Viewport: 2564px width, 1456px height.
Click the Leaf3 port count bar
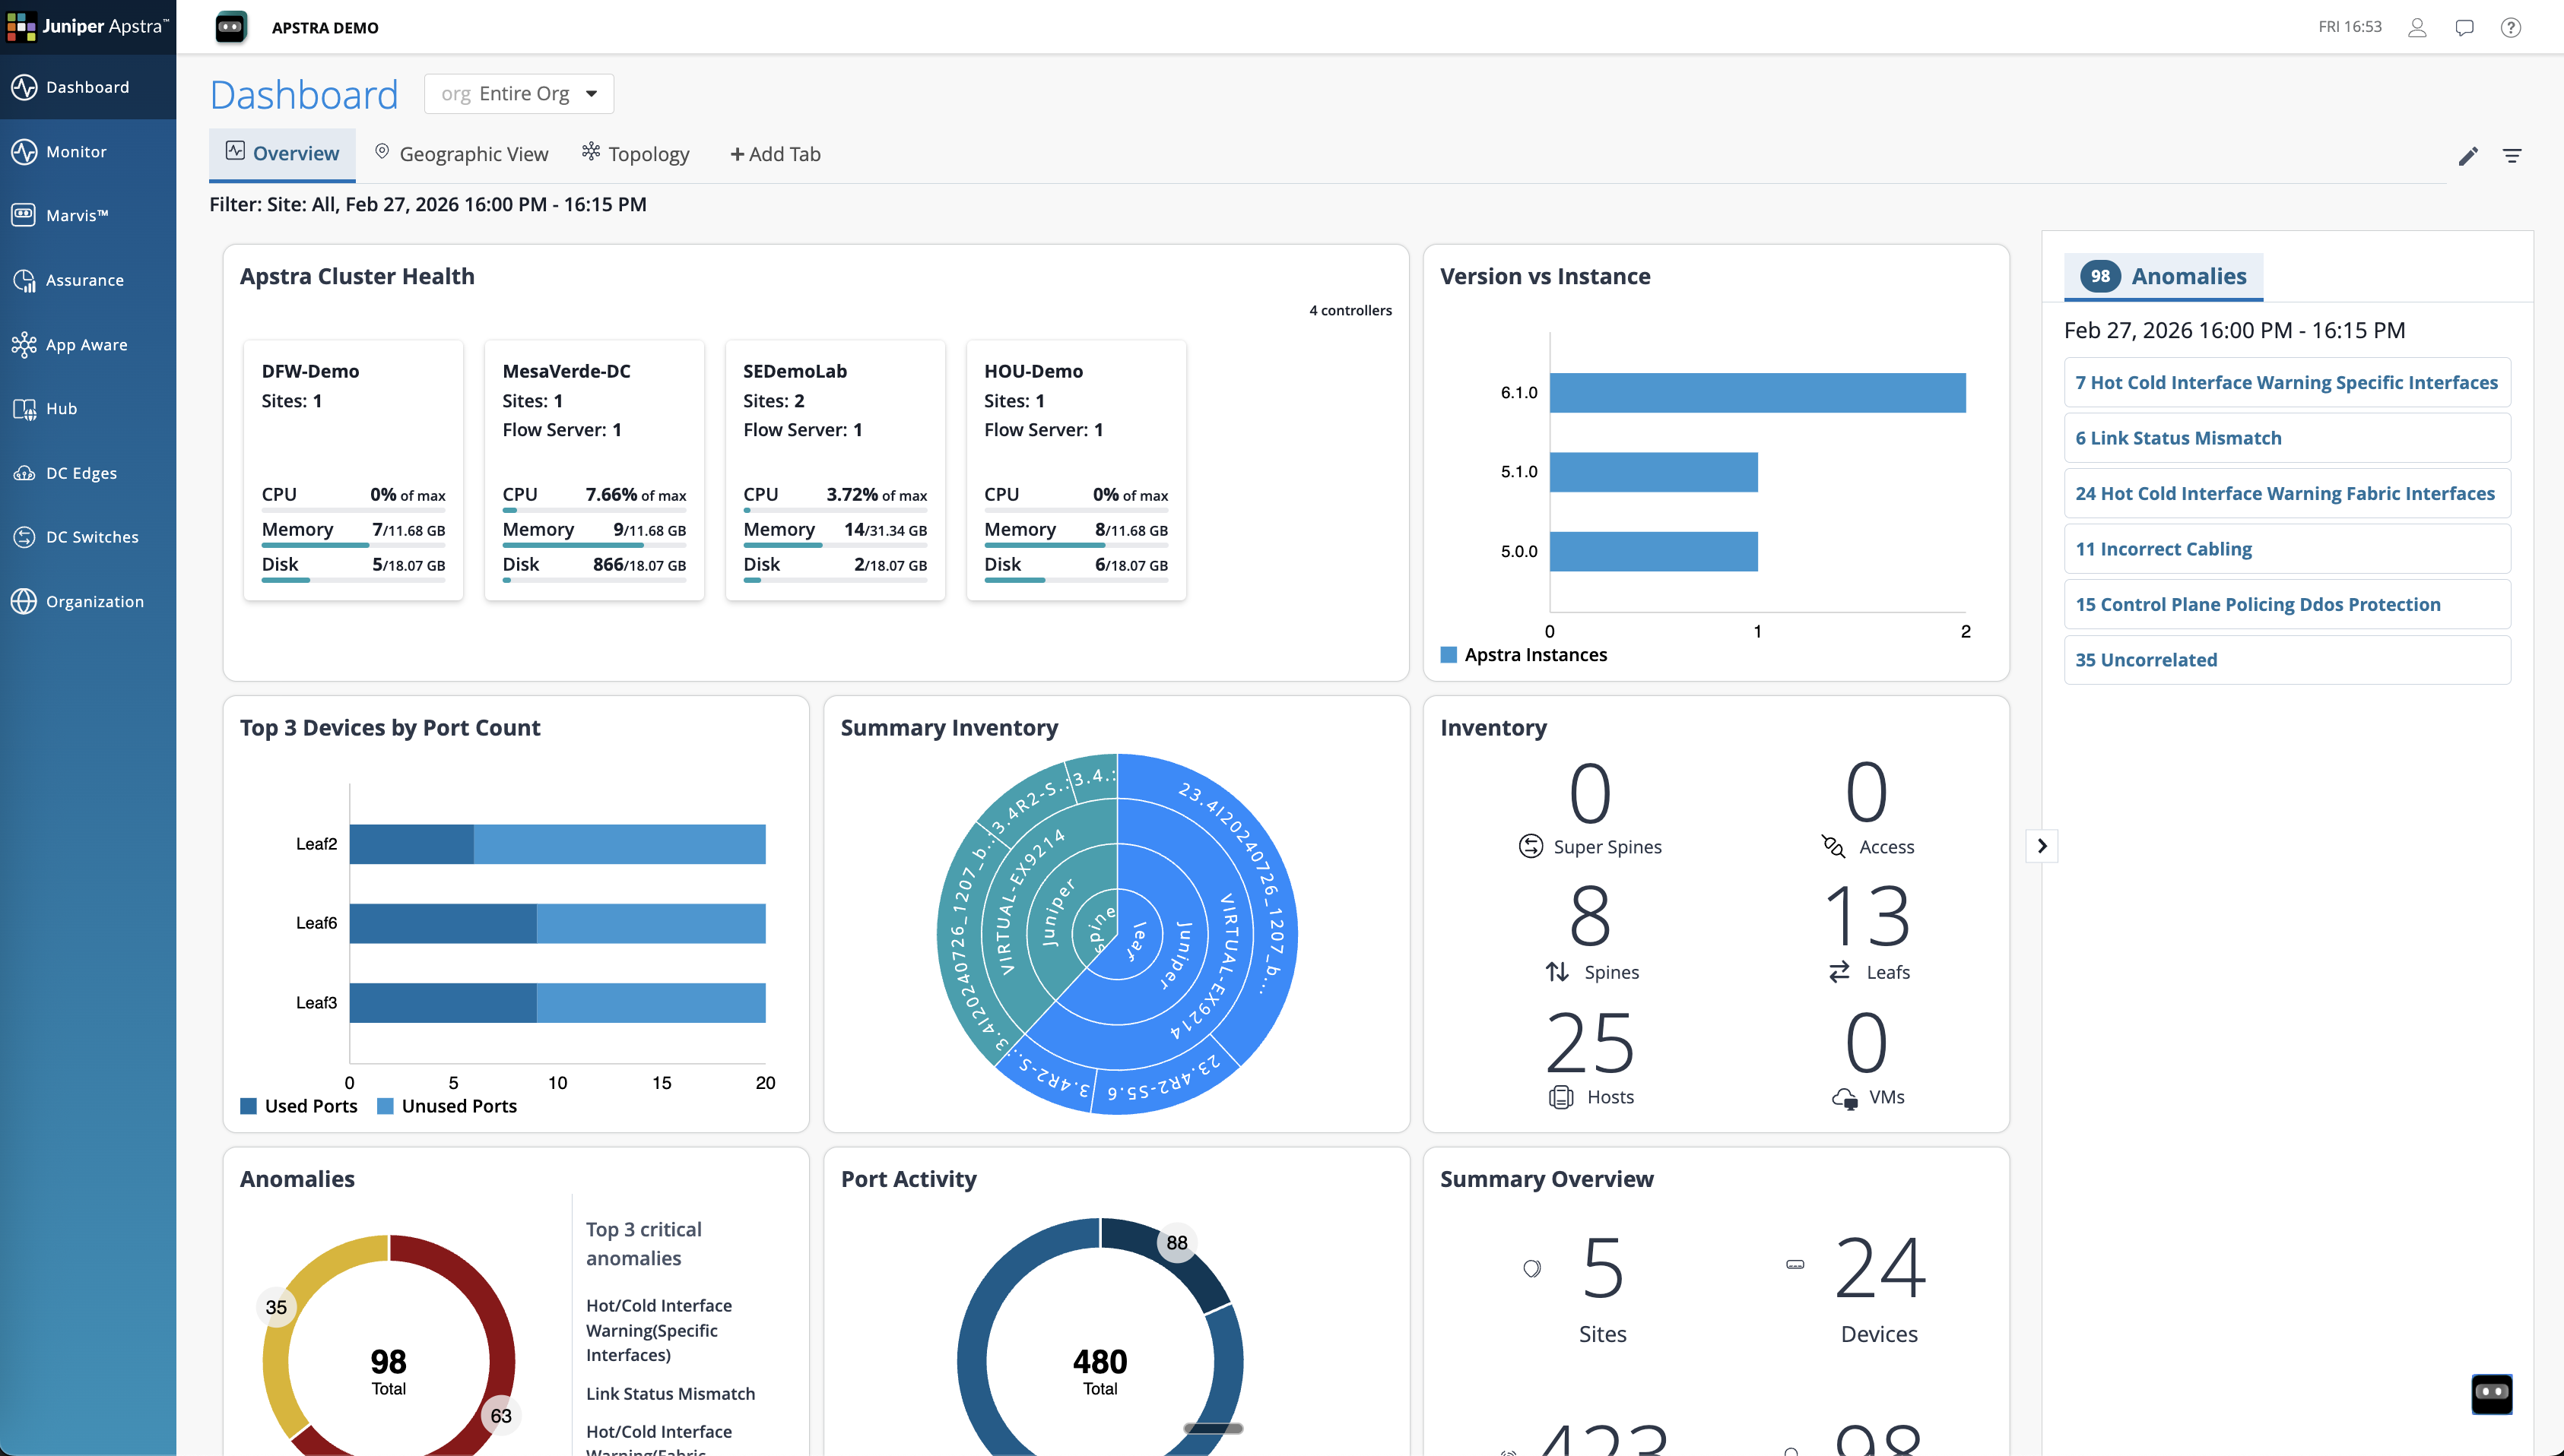click(557, 1003)
